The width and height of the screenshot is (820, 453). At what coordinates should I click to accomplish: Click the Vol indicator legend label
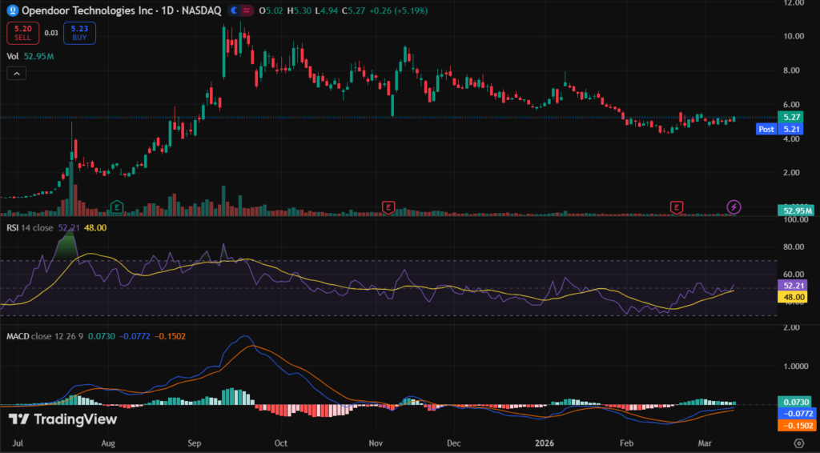pyautogui.click(x=13, y=56)
